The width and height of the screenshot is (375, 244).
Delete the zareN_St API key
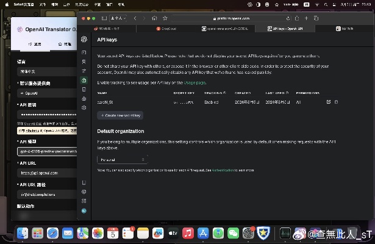pyautogui.click(x=336, y=102)
